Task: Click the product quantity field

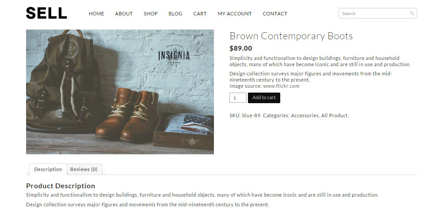Action: [x=237, y=98]
